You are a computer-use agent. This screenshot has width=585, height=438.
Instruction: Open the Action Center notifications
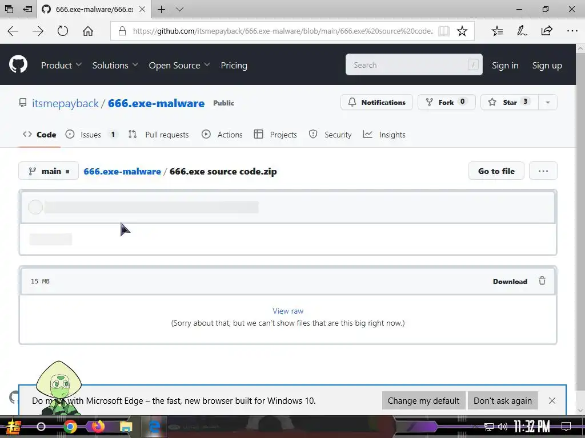(566, 427)
